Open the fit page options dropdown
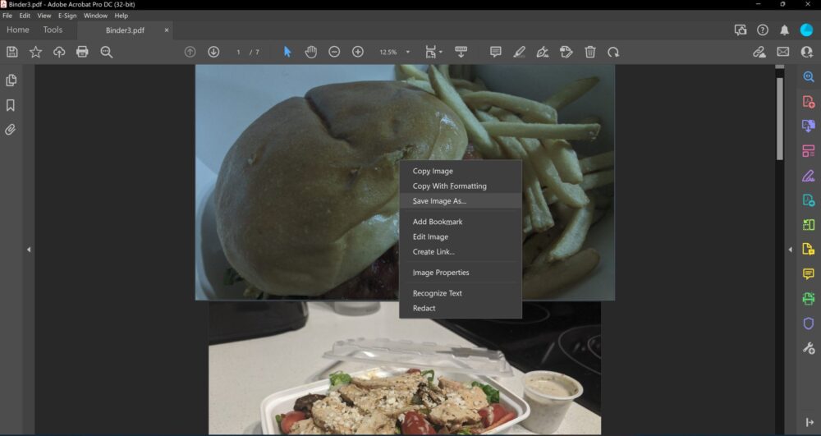Viewport: 821px width, 436px height. coord(441,52)
